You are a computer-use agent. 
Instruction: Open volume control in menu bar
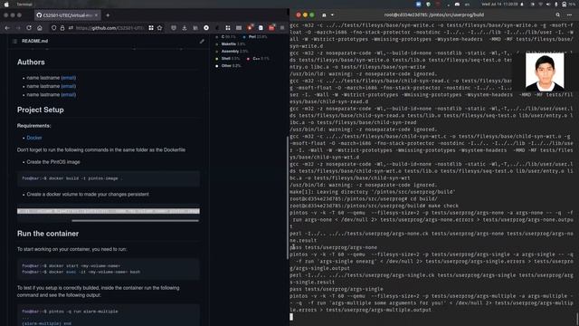click(548, 4)
